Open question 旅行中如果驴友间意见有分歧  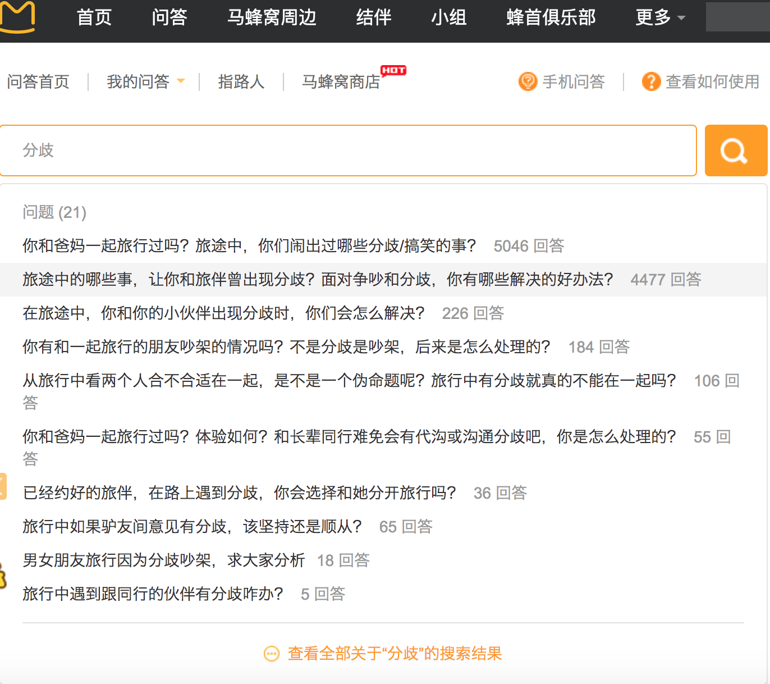coord(192,527)
